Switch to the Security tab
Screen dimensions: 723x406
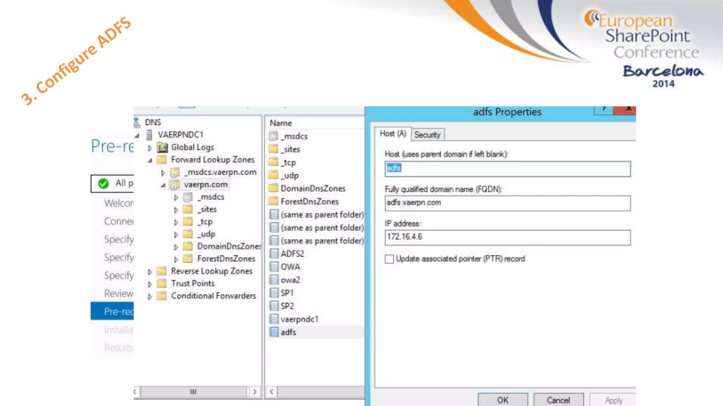point(427,135)
